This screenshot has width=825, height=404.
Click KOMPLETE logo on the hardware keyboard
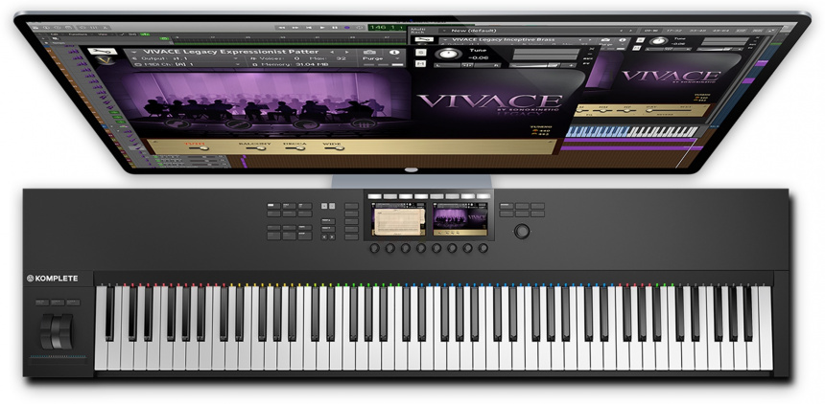(x=53, y=279)
